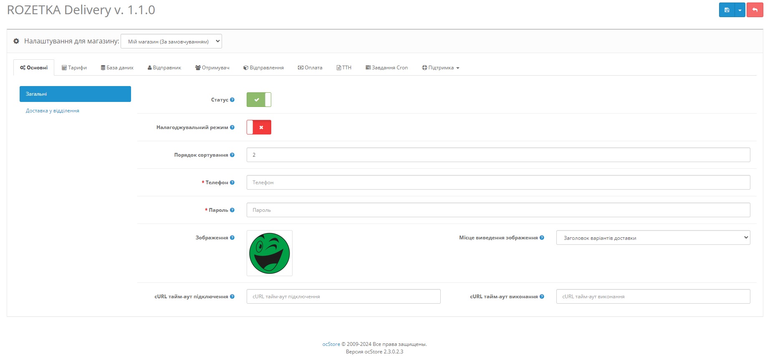Open Доставка у відділення section link
770x358 pixels.
coord(53,111)
